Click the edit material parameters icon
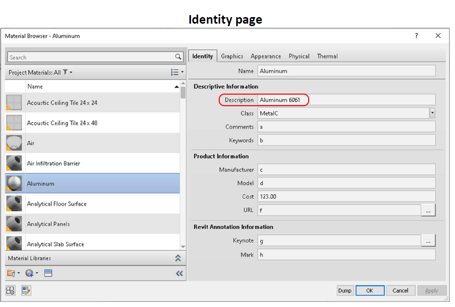Viewport: 455px width, 307px height. coord(26,290)
